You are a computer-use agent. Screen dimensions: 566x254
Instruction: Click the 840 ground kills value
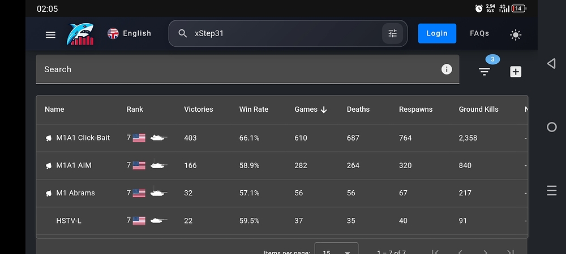[465, 165]
